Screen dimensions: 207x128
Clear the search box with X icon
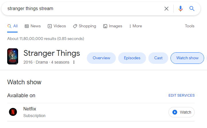166,9
